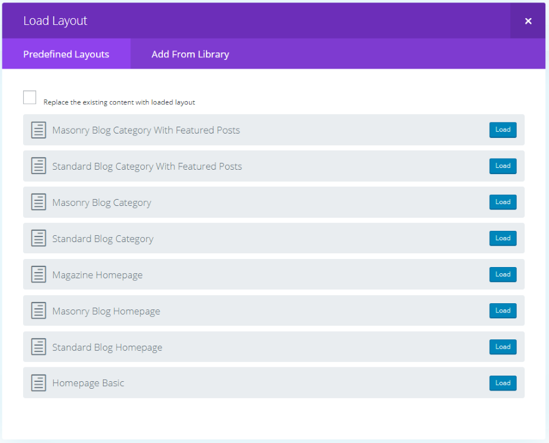Click the 'Masonry Blog Homepage' layout name
This screenshot has width=549, height=443.
[106, 311]
